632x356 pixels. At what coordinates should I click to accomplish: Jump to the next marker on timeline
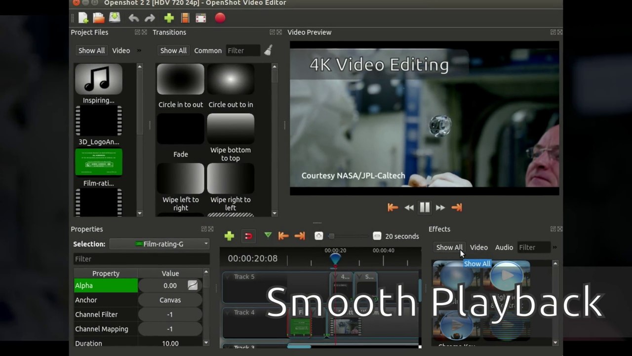click(x=300, y=236)
